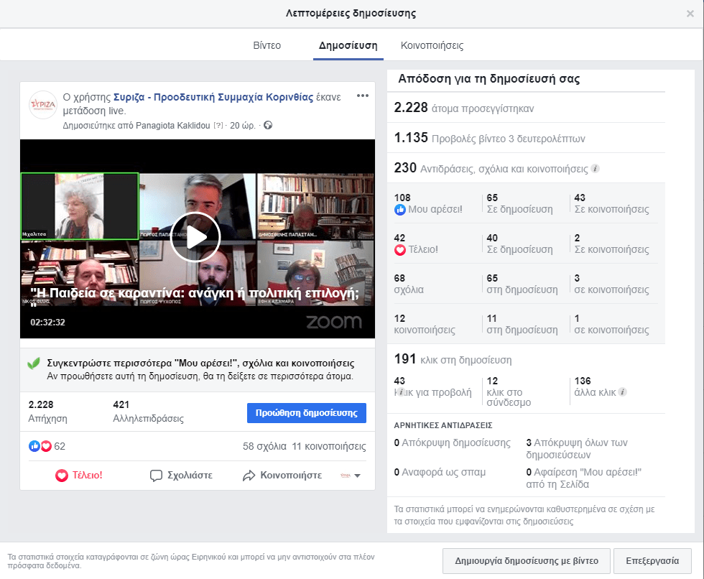Viewport: 704px width, 579px height.
Task: Open the reactions summary showing 62
Action: (47, 446)
